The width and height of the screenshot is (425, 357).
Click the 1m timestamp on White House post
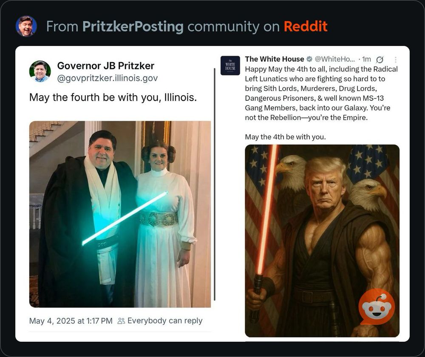click(x=366, y=59)
